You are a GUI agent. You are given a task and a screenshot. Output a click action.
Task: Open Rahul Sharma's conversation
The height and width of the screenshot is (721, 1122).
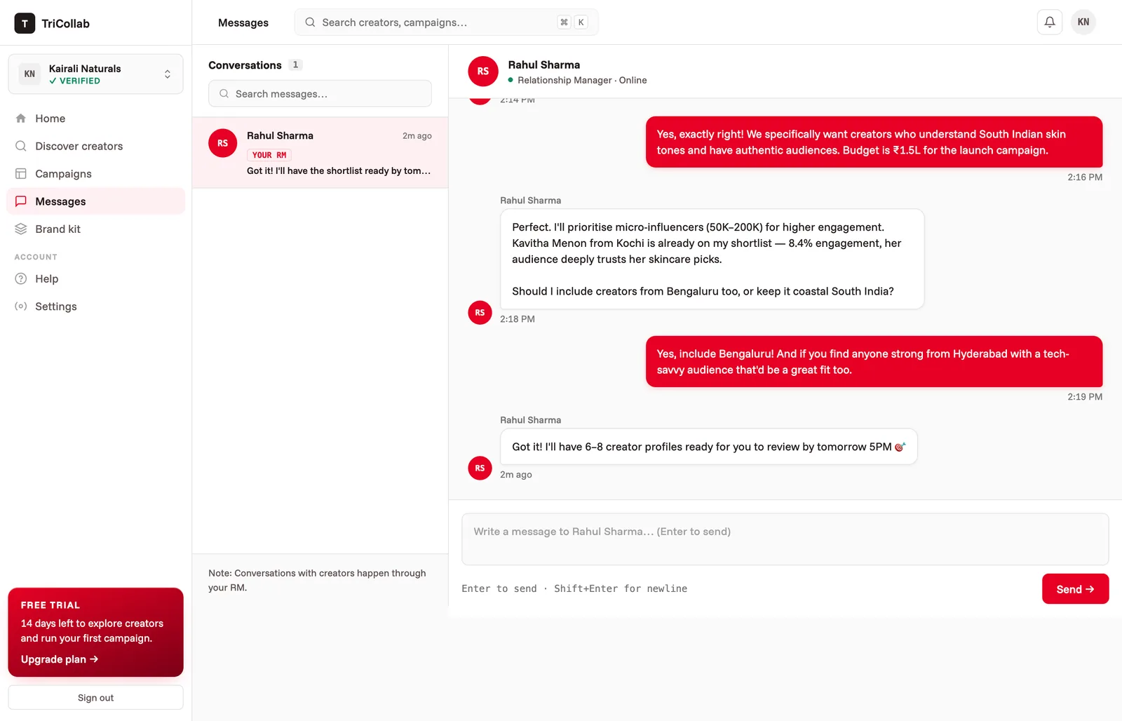click(x=320, y=152)
